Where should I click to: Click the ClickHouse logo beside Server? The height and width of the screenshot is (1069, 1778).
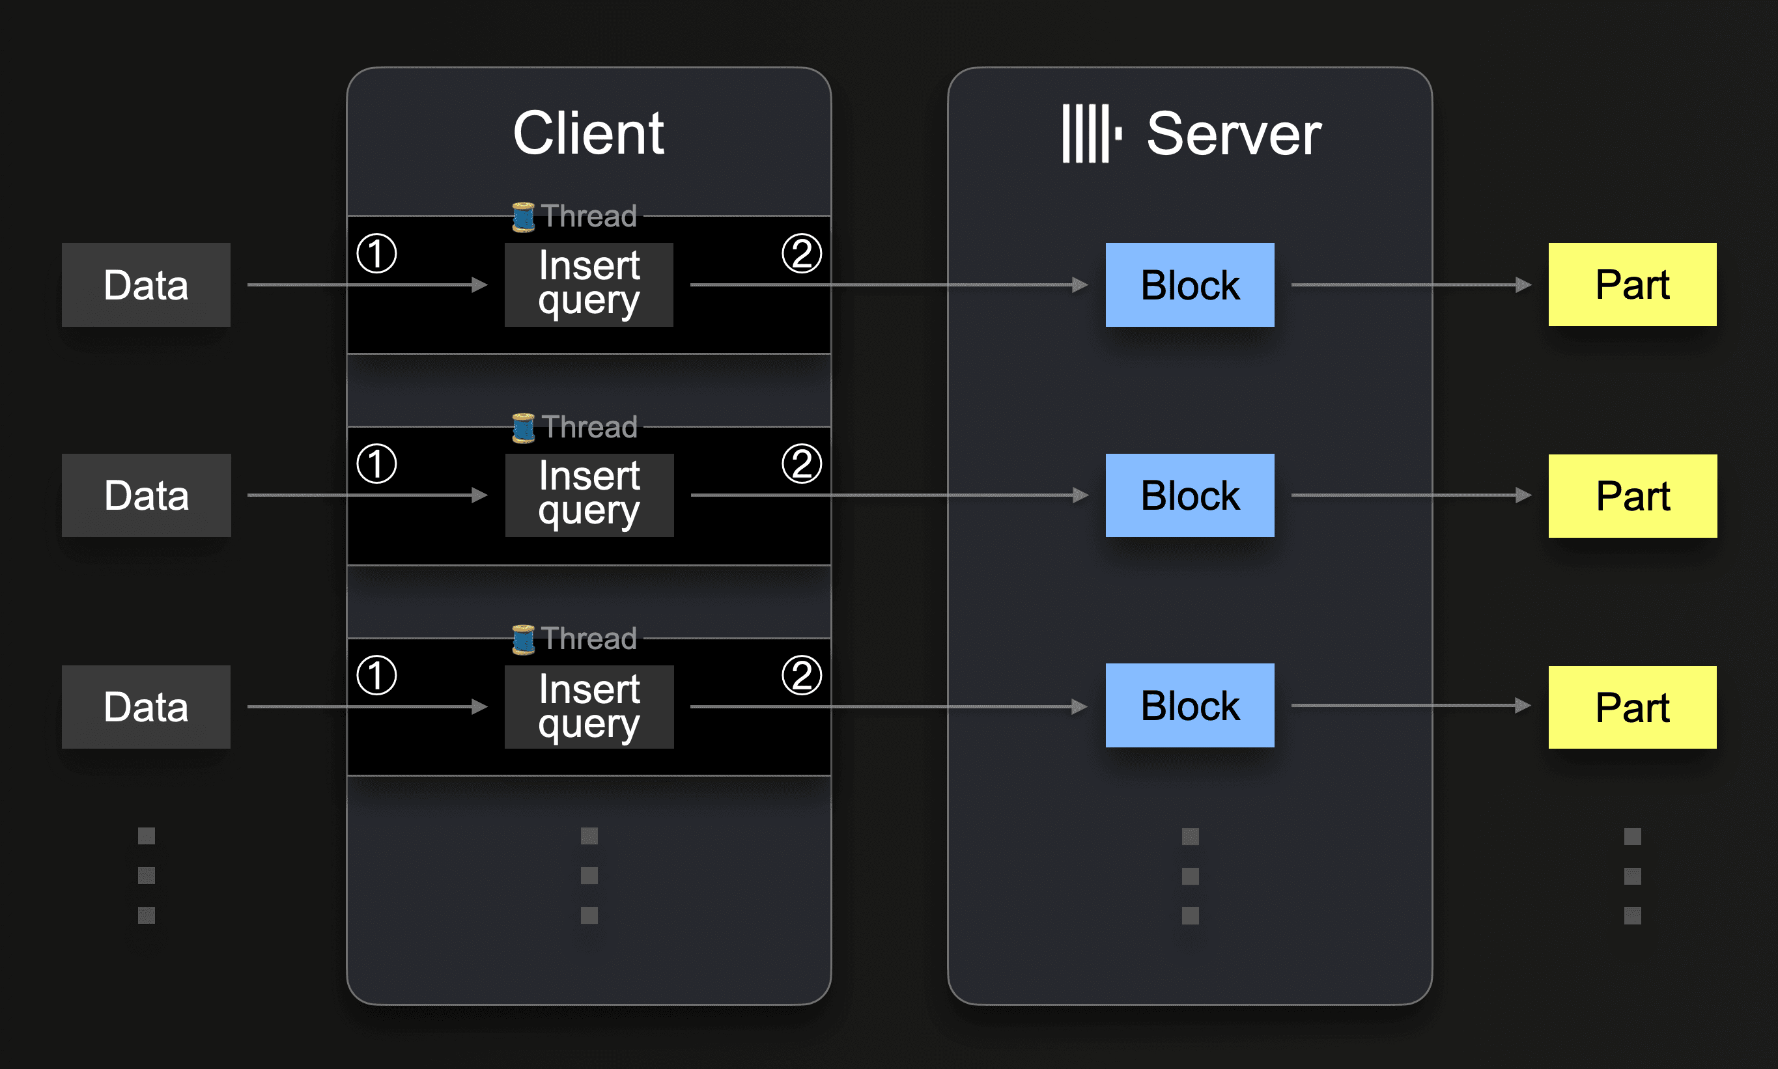pos(1092,133)
